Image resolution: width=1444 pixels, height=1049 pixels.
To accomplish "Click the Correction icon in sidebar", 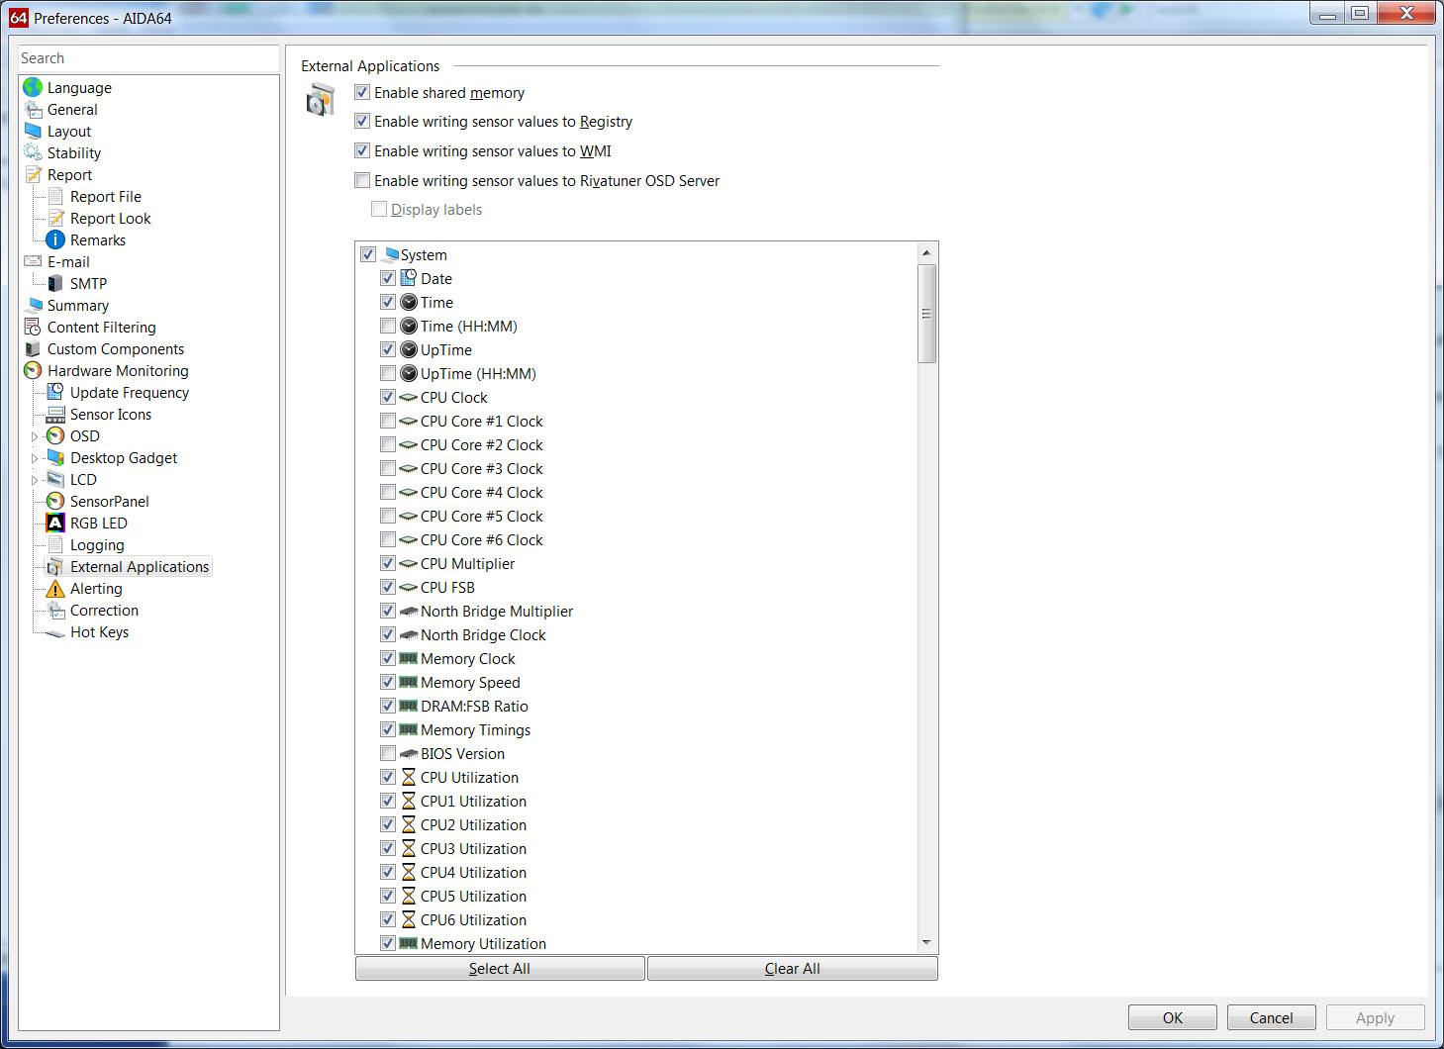I will click(55, 611).
